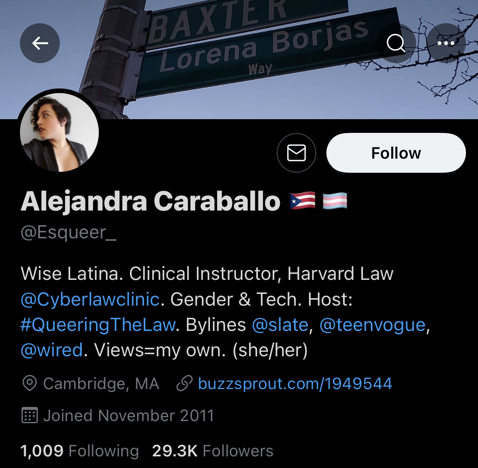View the 29.3K Followers list

[x=213, y=451]
